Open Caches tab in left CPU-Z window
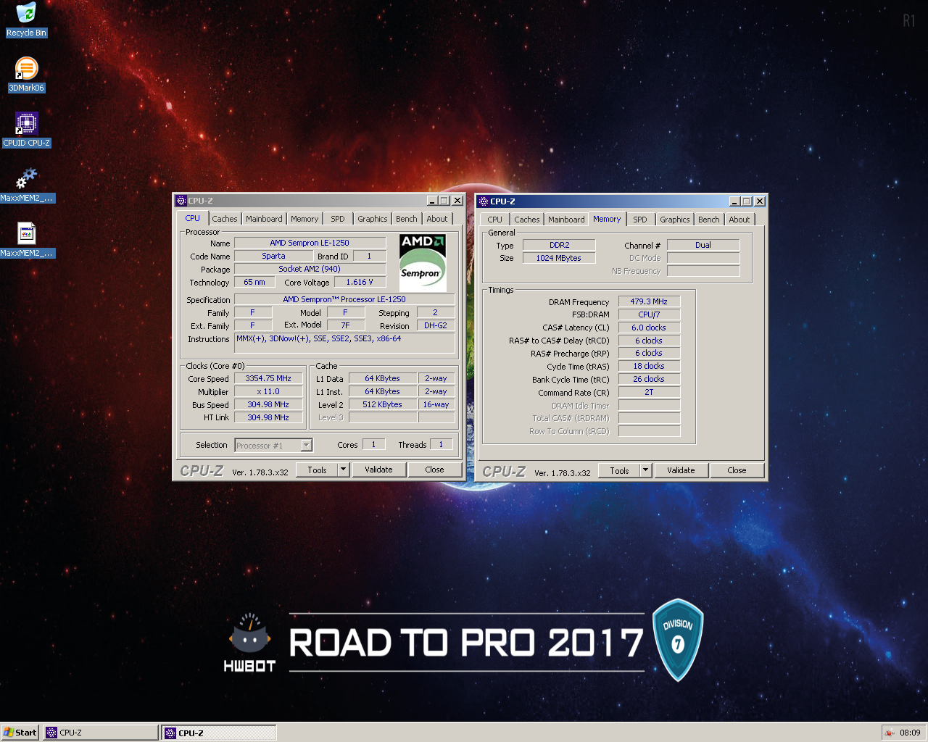Screen dimensions: 928x742 [225, 219]
